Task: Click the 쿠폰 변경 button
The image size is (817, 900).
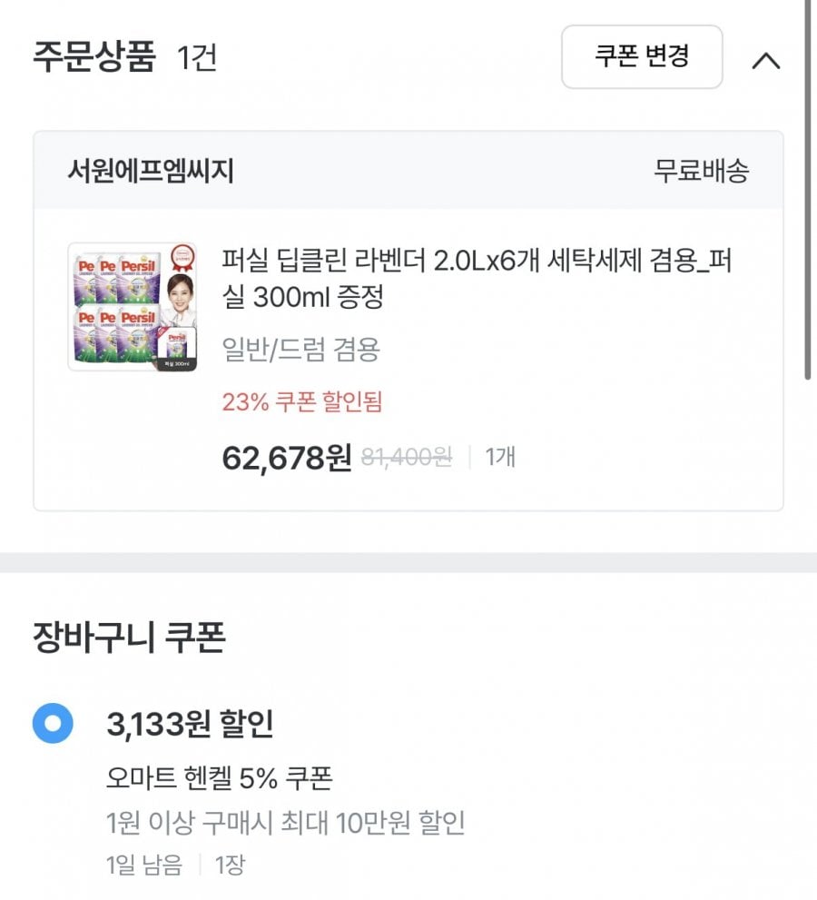Action: (642, 57)
